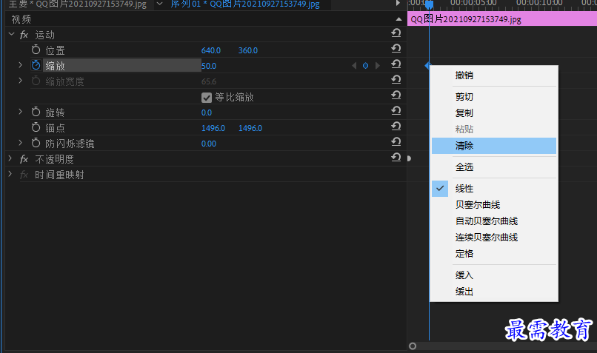Toggle the 时间重映射 fx effect icon
The height and width of the screenshot is (353, 597).
coord(24,175)
